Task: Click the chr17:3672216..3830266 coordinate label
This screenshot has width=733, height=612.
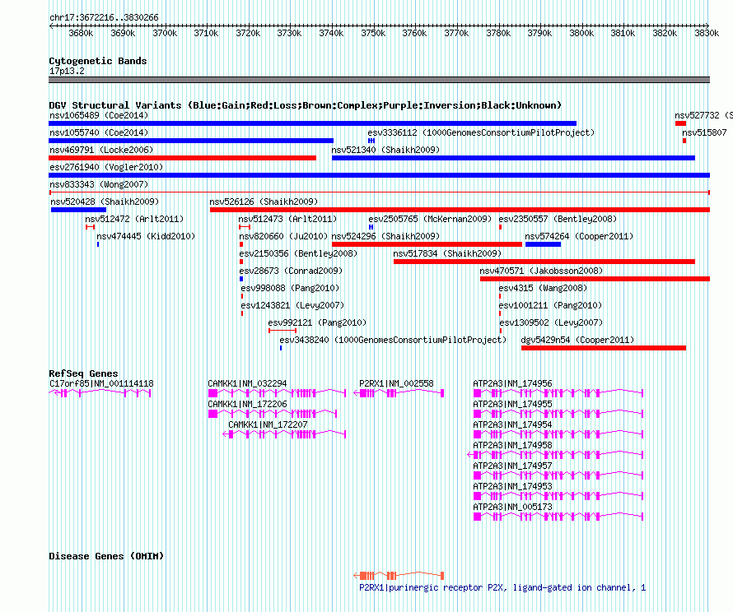Action: point(104,17)
